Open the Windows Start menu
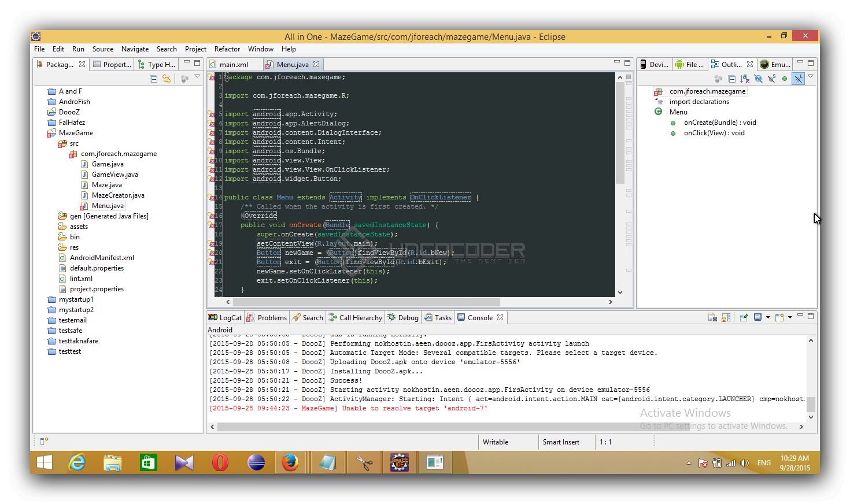This screenshot has height=504, width=850. [45, 462]
